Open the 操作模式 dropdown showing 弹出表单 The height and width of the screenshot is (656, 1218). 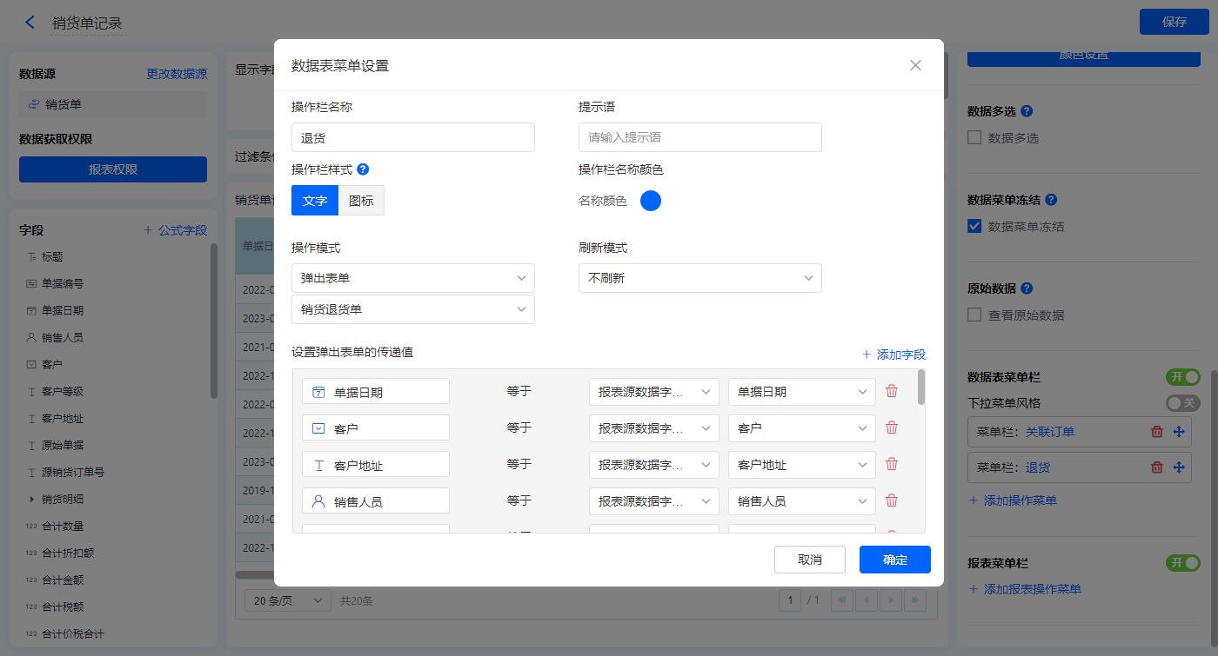click(x=413, y=278)
